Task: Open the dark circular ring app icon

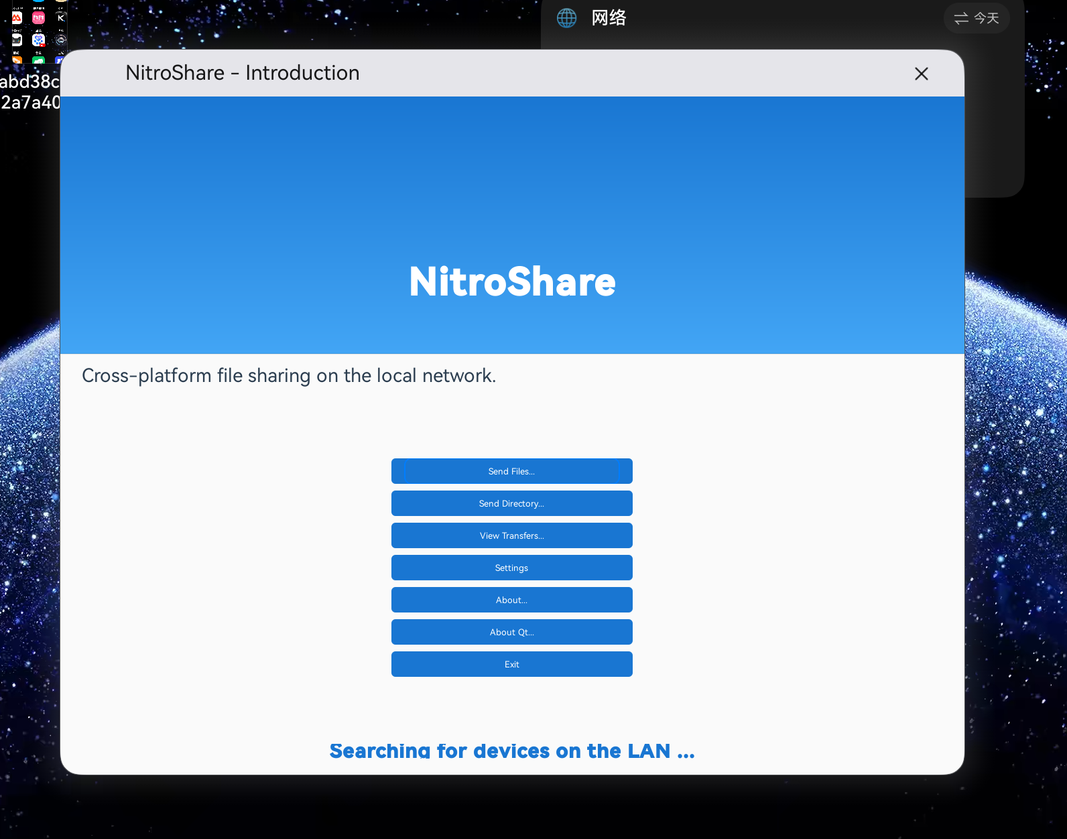Action: [x=60, y=40]
